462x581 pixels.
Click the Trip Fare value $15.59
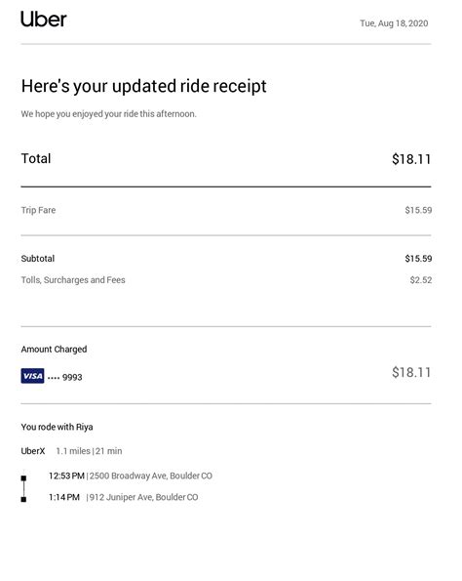point(418,210)
